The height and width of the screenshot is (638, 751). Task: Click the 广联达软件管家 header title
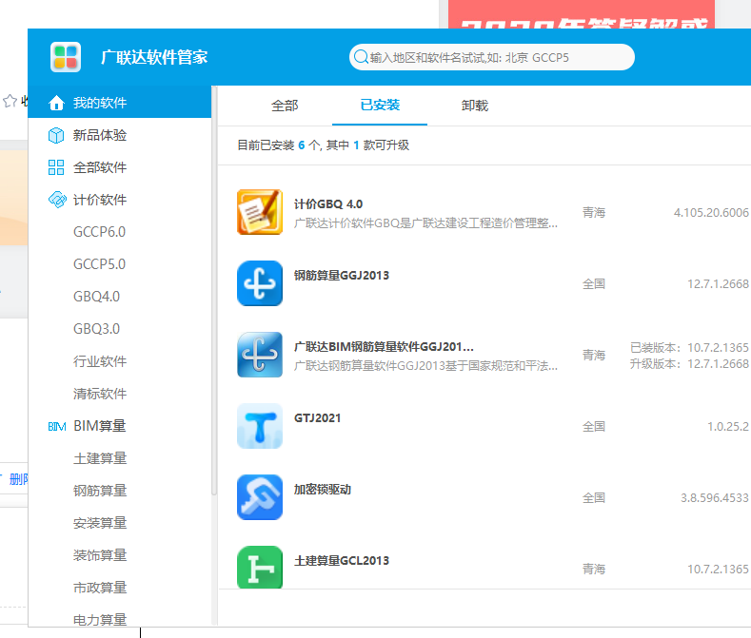tap(154, 57)
